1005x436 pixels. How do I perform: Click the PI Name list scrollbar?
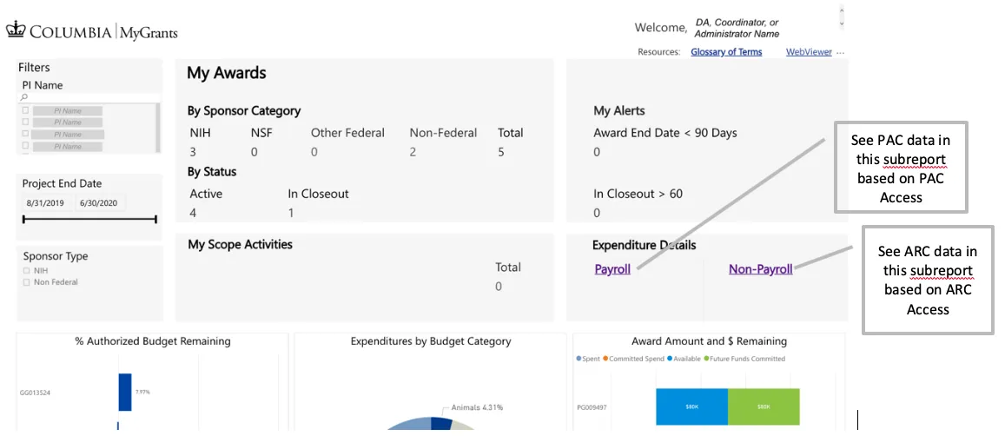click(x=158, y=129)
